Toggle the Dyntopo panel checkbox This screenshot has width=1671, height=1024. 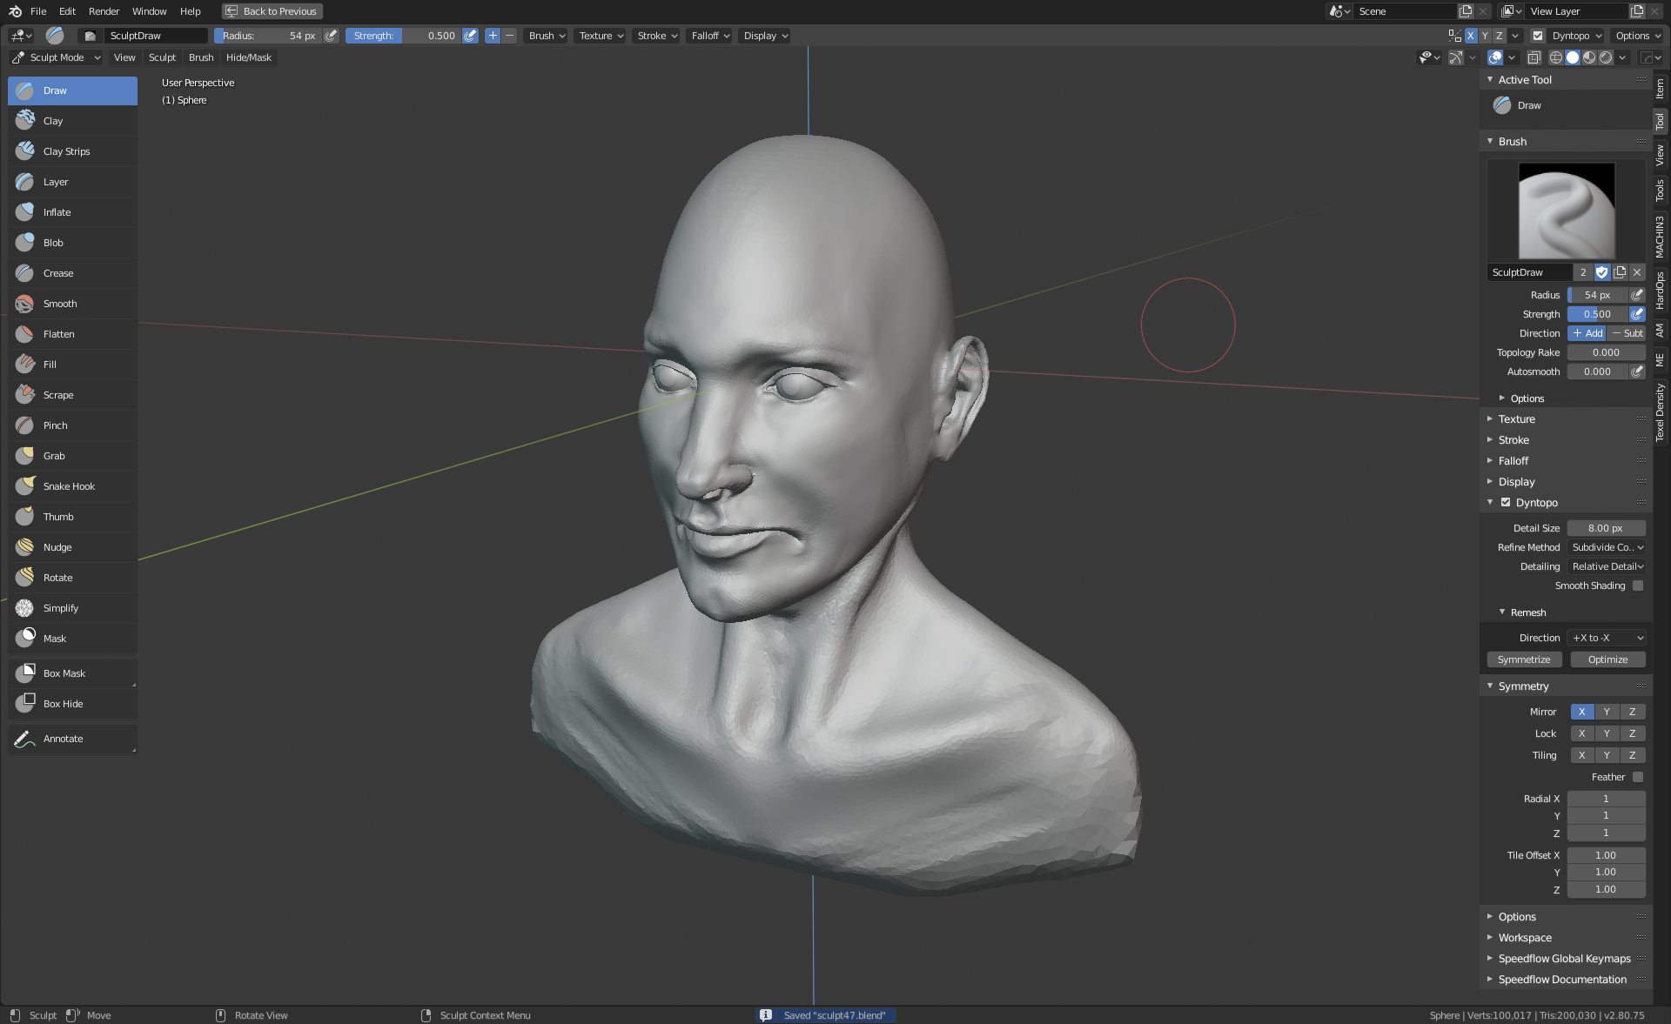1506,502
